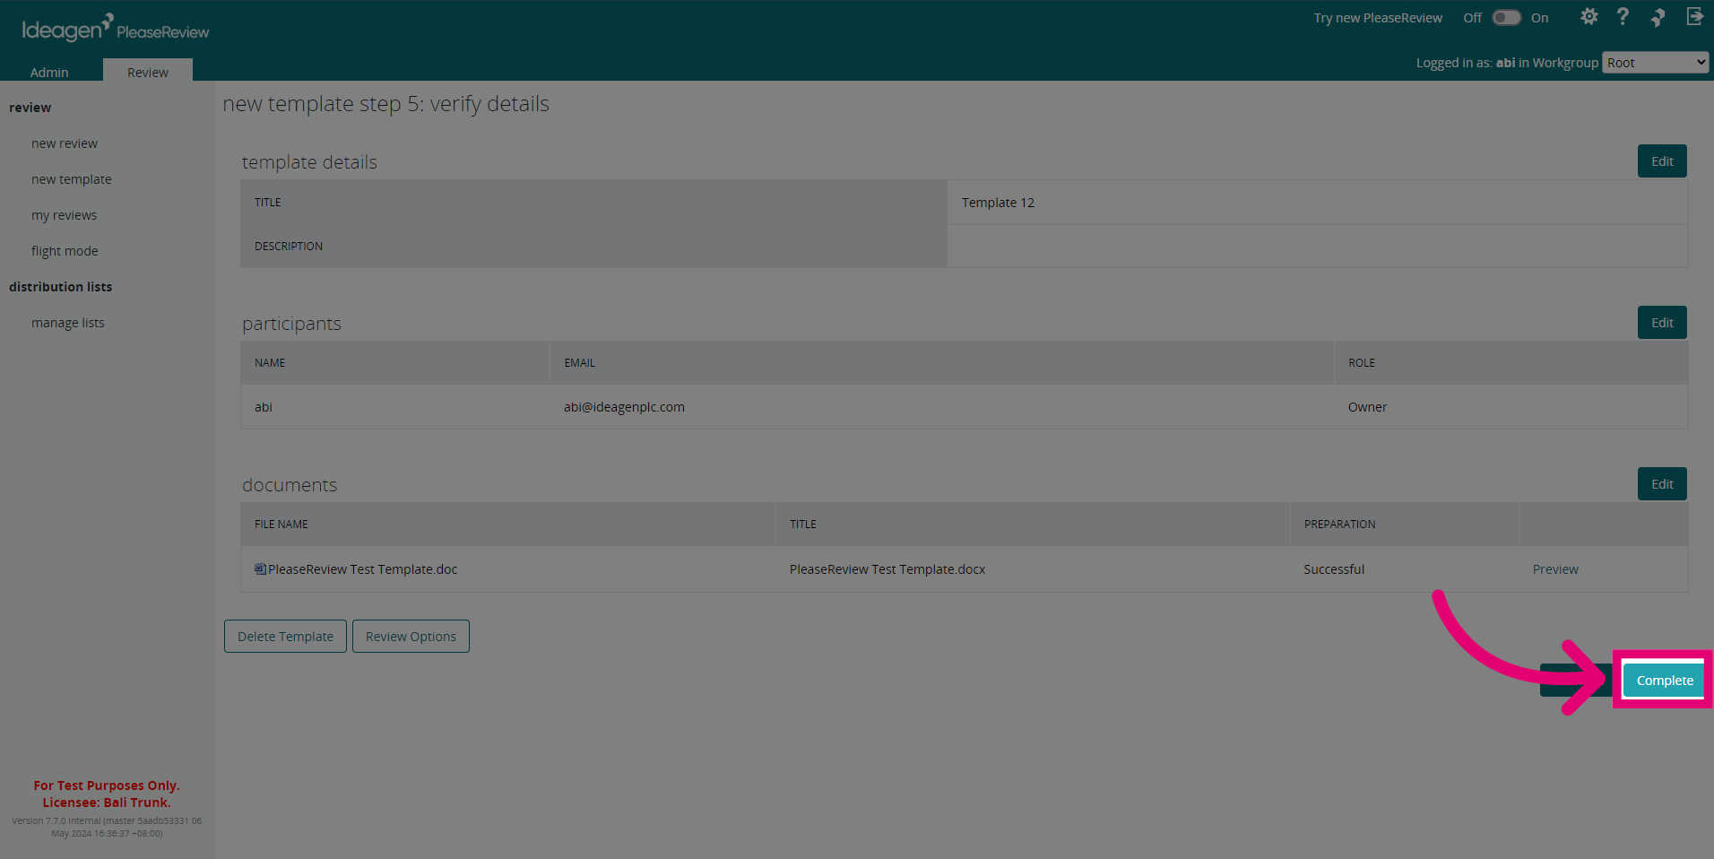Click the EMAIL column header
Screen dimensions: 1714x859
[x=579, y=363]
